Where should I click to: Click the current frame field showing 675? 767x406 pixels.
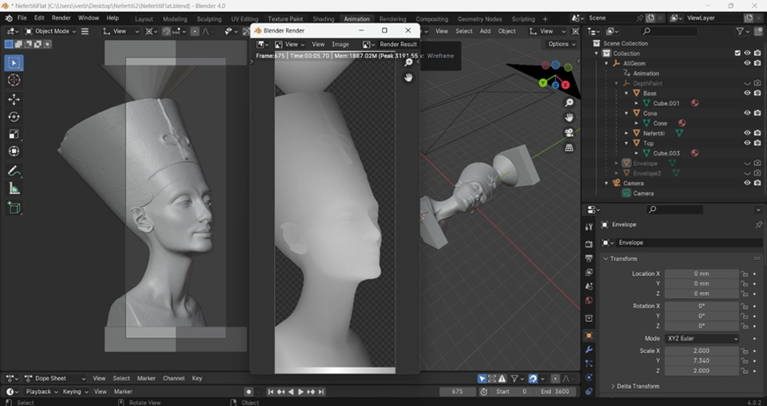[457, 392]
